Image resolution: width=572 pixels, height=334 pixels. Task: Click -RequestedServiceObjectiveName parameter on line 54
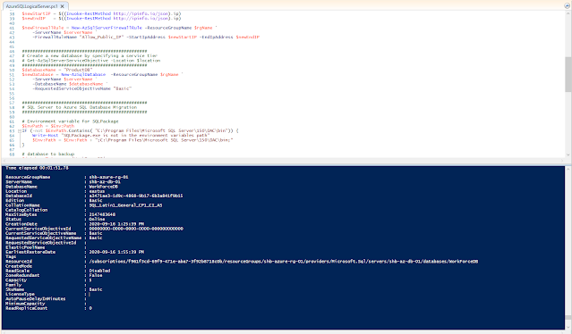(72, 88)
